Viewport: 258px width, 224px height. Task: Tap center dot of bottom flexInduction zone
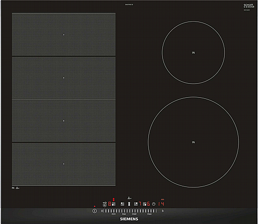click(x=63, y=164)
